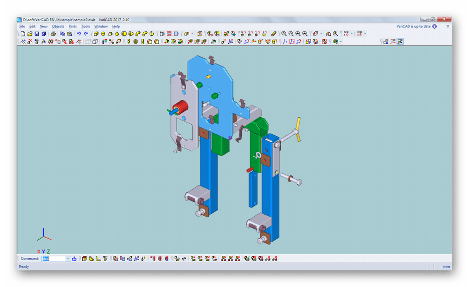Viewport: 469px width, 287px height.
Task: Click inside the Command input field
Action: (x=53, y=258)
